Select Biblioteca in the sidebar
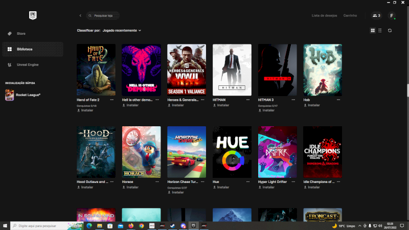 (x=33, y=49)
